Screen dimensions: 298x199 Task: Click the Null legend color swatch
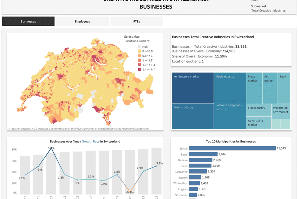(x=140, y=47)
